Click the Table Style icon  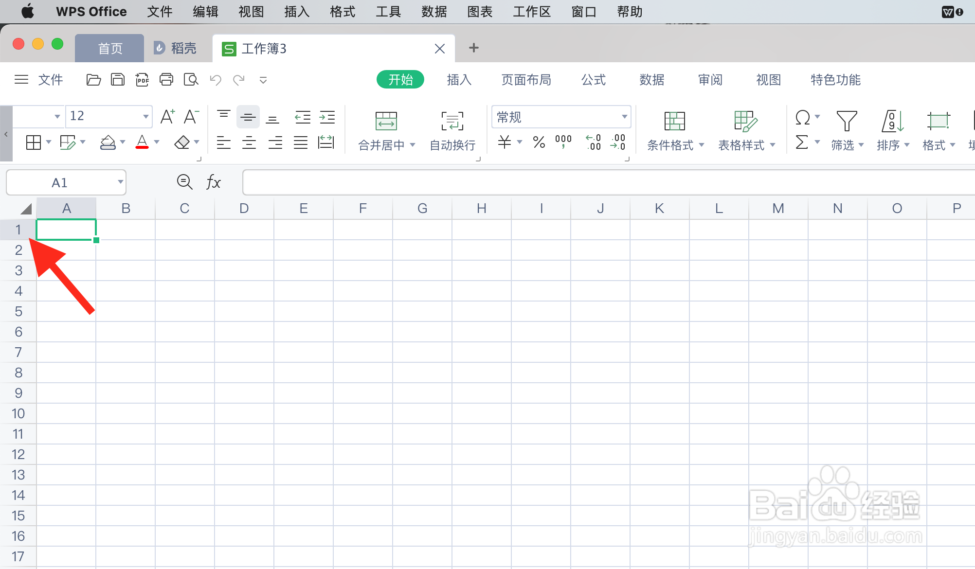745,121
